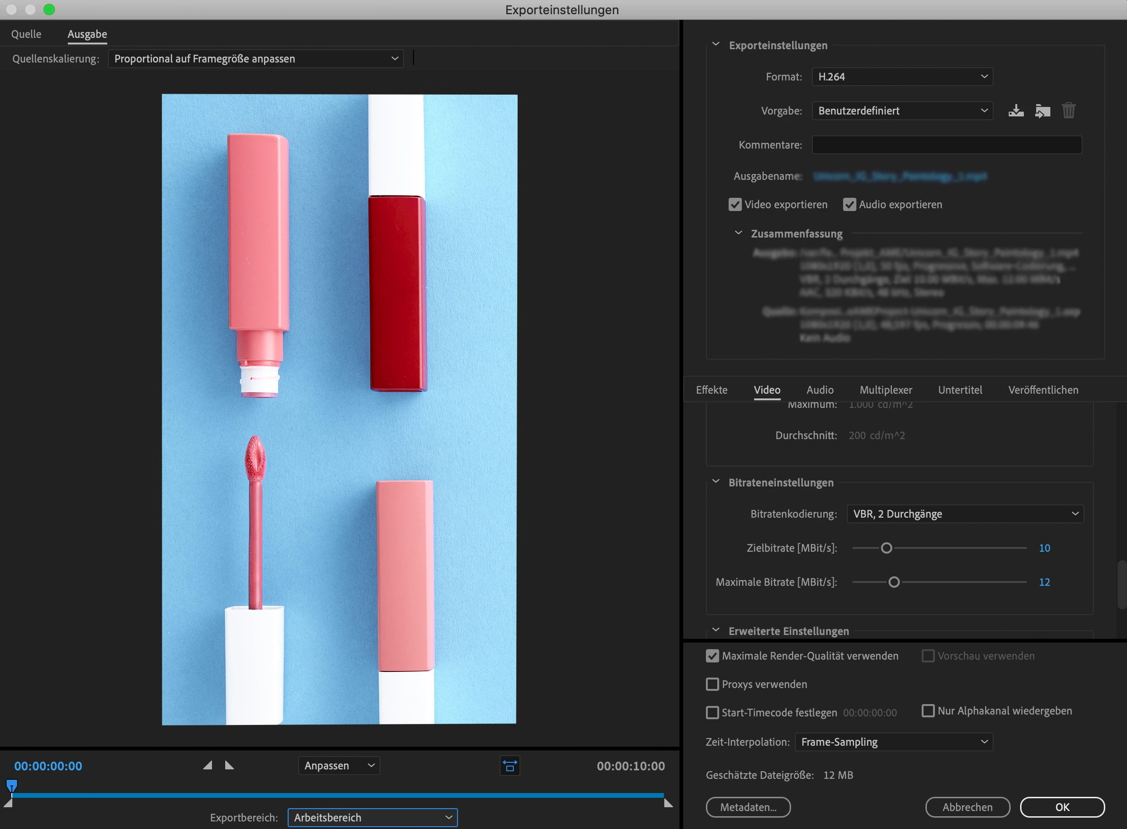Viewport: 1127px width, 829px height.
Task: Click the blue playhead marker on timeline
Action: coord(11,785)
